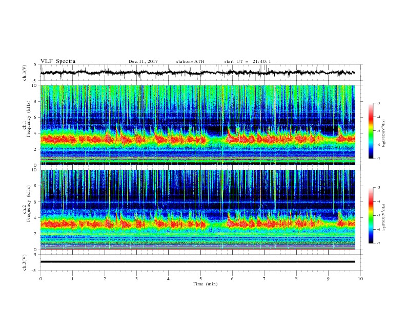
Task: Click the upper 'log(PSD)(V²/Hz)' colorbar label
Action: (x=383, y=133)
